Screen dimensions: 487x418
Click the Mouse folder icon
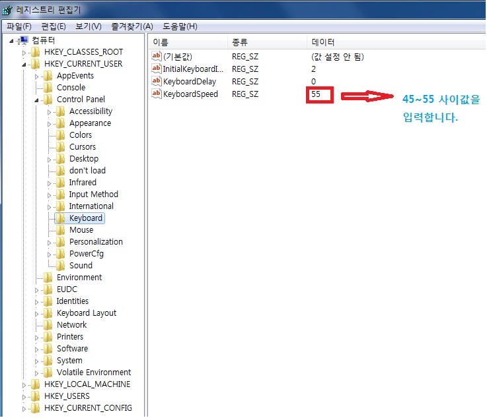pyautogui.click(x=60, y=230)
